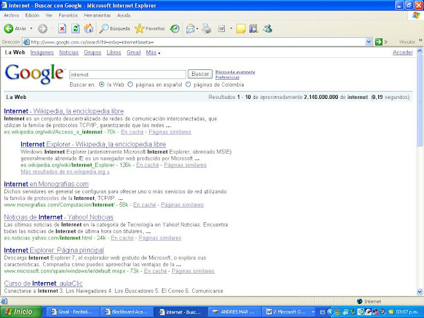Image resolution: width=424 pixels, height=318 pixels.
Task: Select the 'la Web' radio button
Action: (x=102, y=84)
